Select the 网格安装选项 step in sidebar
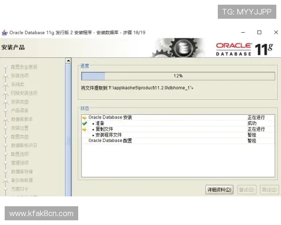This screenshot has width=281, height=225. pyautogui.click(x=24, y=93)
